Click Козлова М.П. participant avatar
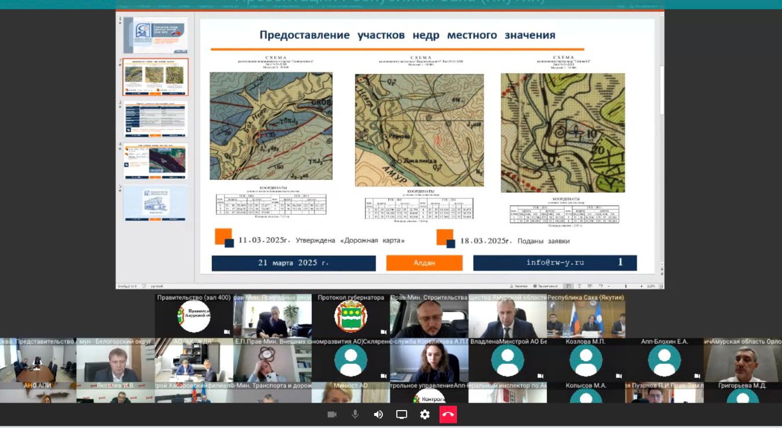782x428 pixels. [586, 361]
